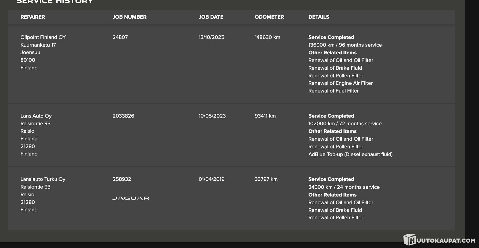This screenshot has height=248, width=479.
Task: Click the 93411 km odometer reading
Action: (x=265, y=116)
